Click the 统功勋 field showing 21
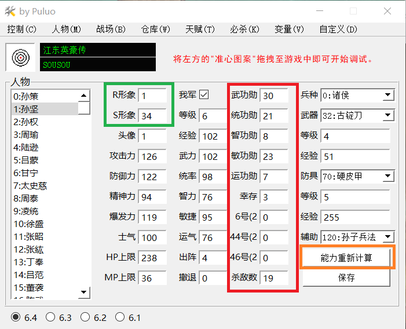406x329 pixels. click(x=274, y=116)
